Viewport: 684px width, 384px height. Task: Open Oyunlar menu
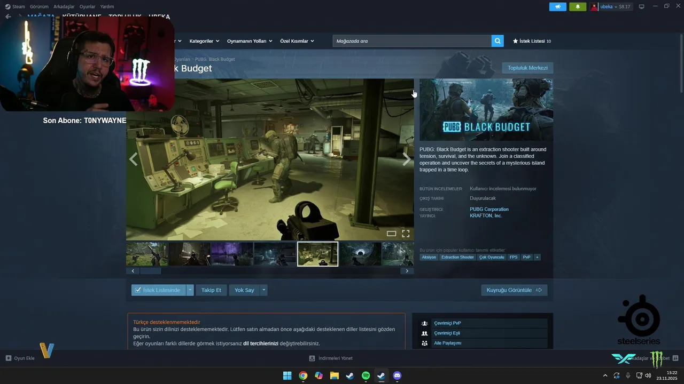(87, 7)
